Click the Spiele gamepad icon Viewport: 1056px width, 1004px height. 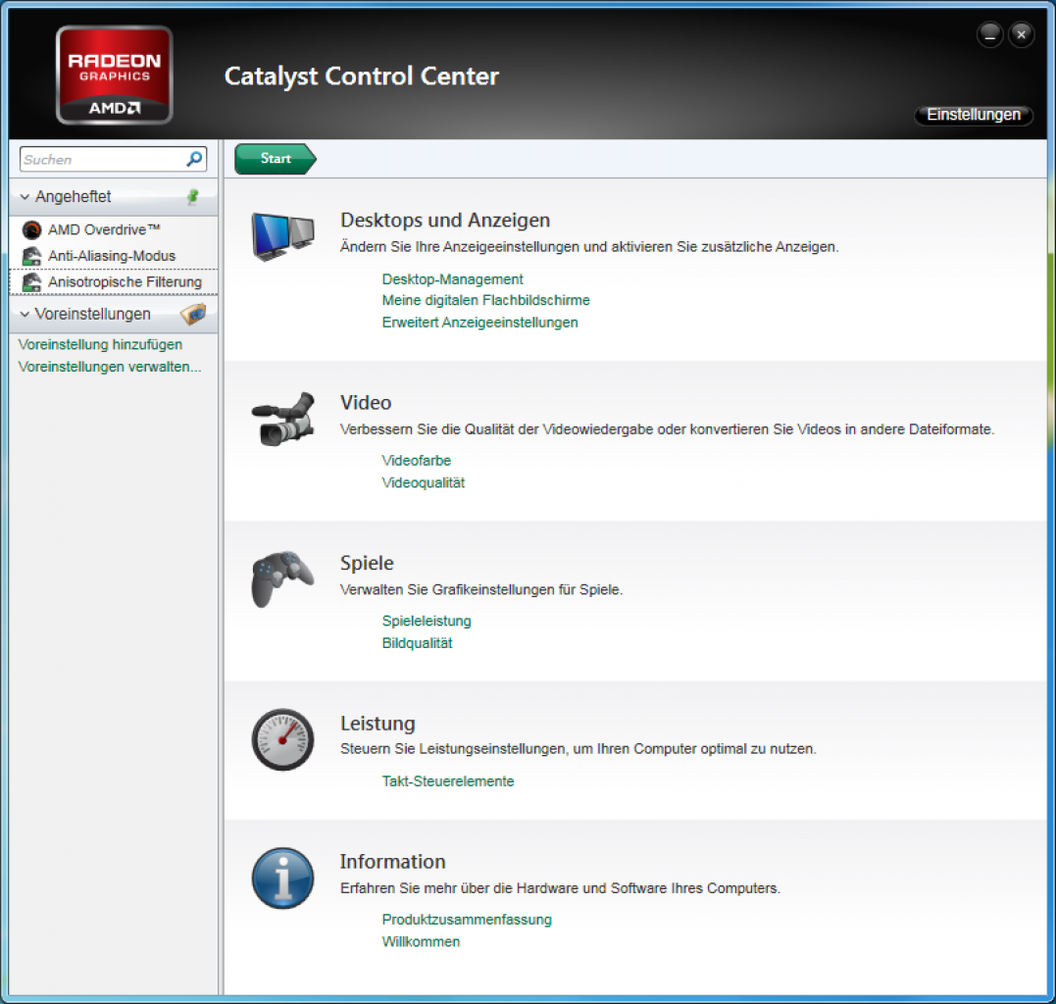click(x=282, y=579)
